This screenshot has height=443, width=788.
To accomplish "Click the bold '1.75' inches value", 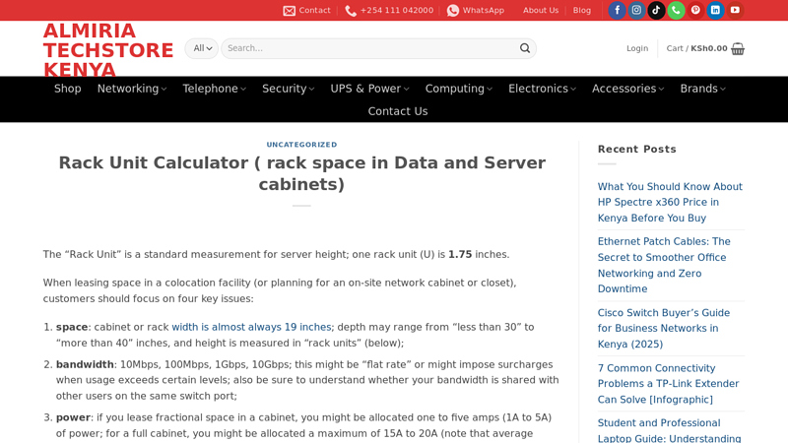I will [x=460, y=254].
